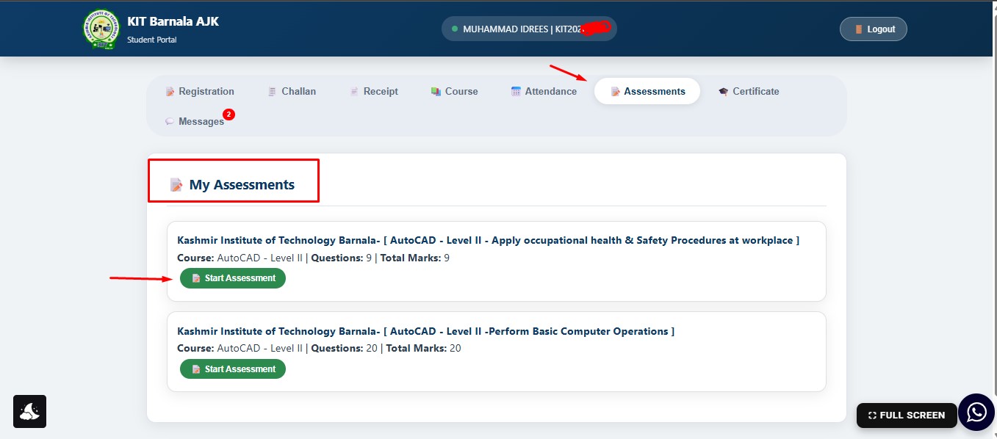
Task: Click the Questions: 9 details line
Action: [313, 258]
